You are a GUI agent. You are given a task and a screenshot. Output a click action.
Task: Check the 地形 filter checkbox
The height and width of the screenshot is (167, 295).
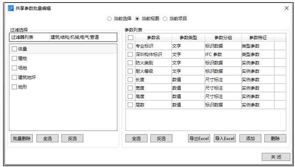pos(14,87)
